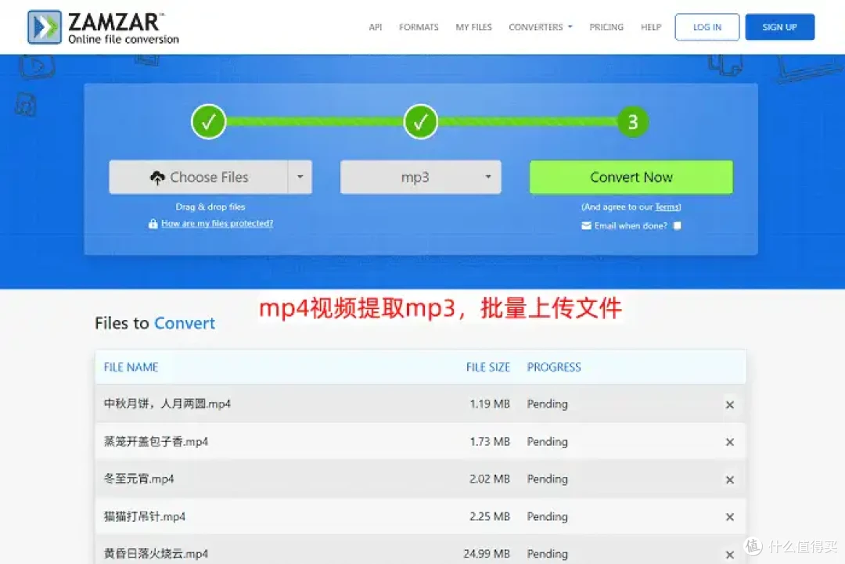Open the mp3 format dropdown
Viewport: 845px width, 564px height.
click(420, 178)
